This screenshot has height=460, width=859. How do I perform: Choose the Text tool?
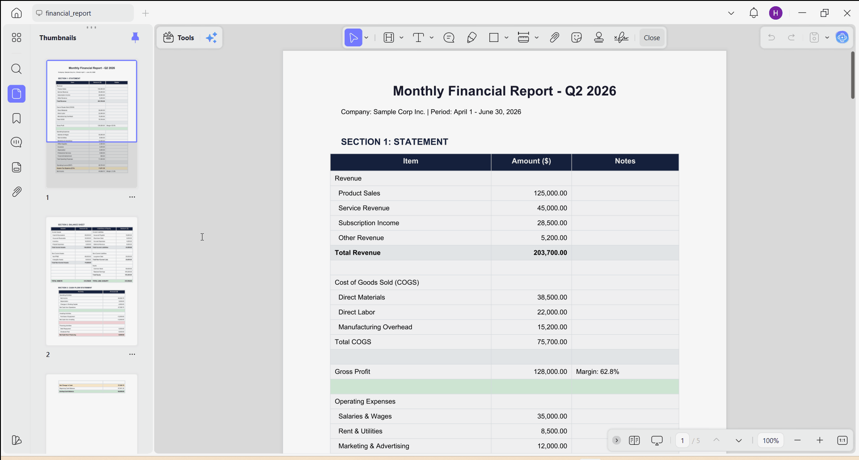tap(418, 37)
